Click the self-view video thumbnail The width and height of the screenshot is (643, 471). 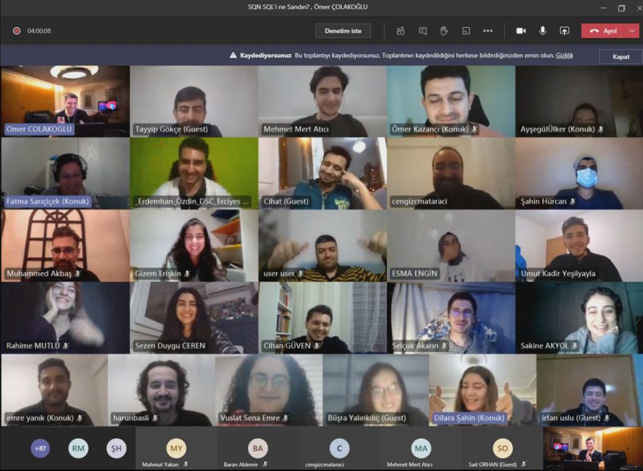(592, 448)
